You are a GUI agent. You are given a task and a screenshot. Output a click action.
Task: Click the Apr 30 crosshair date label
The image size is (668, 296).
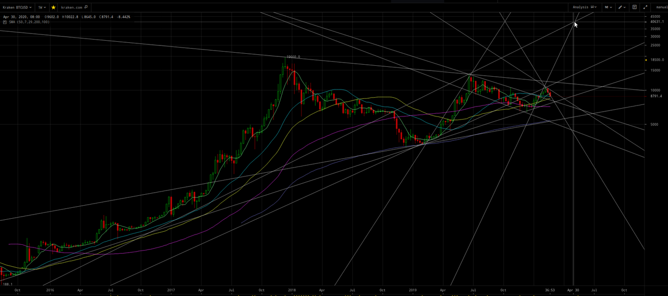(x=573, y=289)
